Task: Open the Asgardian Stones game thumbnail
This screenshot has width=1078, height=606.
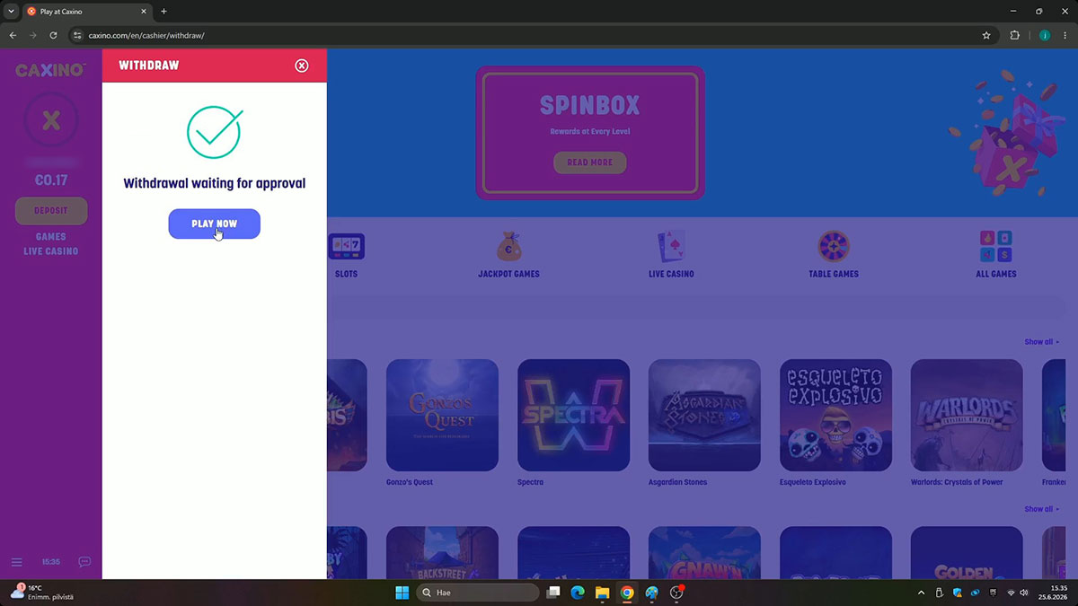Action: [704, 415]
